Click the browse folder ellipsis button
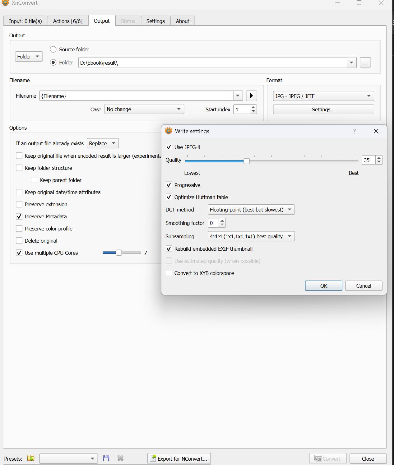The image size is (394, 465). (365, 63)
